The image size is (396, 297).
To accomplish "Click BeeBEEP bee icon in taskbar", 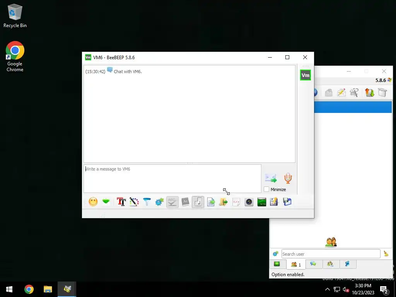I will click(67, 289).
